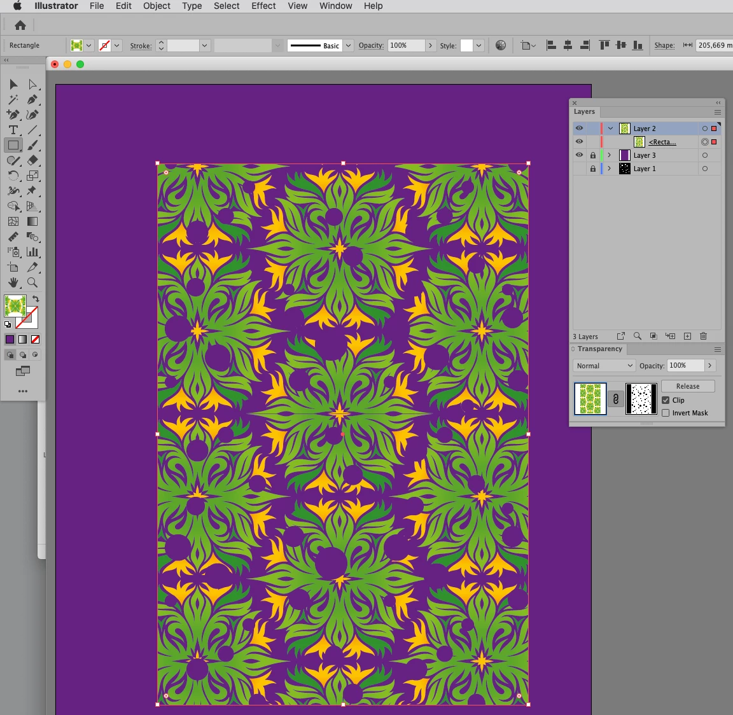Open stroke color dropdown in control bar
Viewport: 733px width, 715px height.
[x=117, y=45]
